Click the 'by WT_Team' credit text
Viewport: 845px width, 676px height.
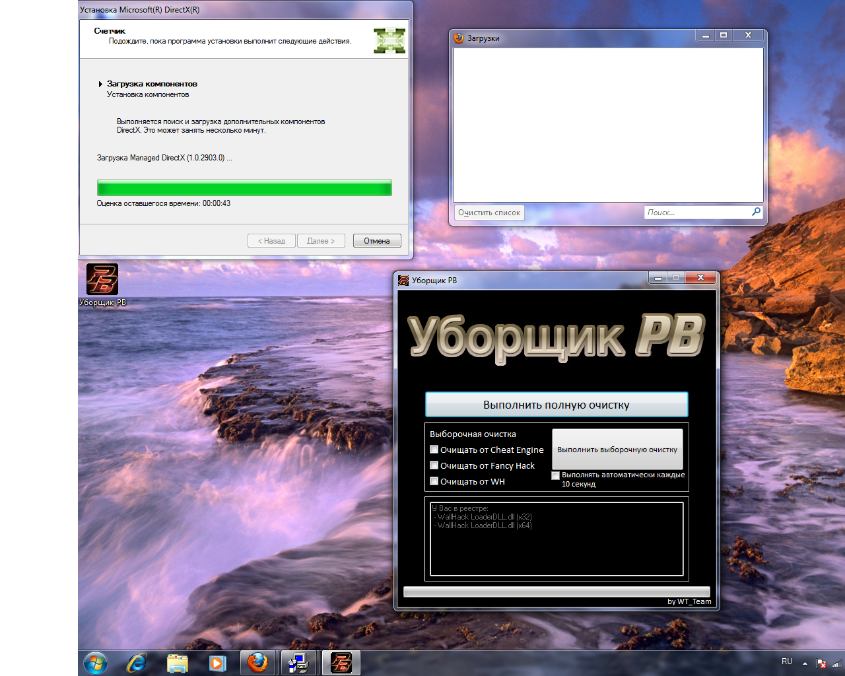click(x=689, y=601)
